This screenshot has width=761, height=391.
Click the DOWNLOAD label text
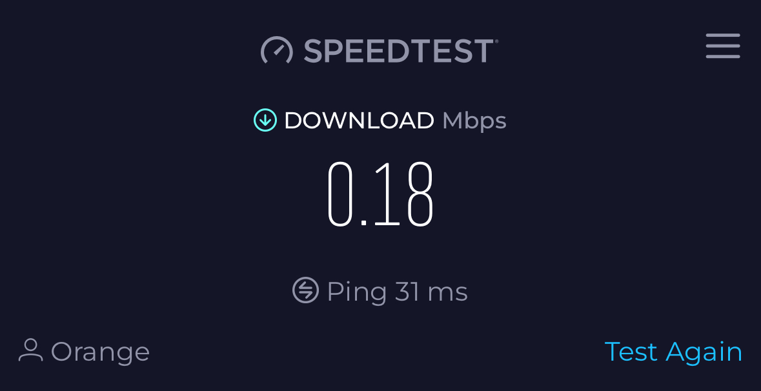(x=359, y=120)
